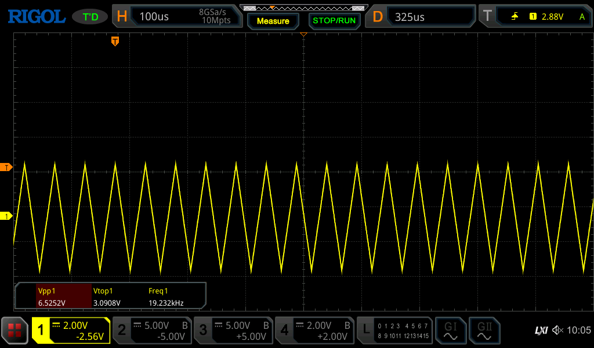Click the orange T trigger position marker
This screenshot has height=348, width=594.
115,41
